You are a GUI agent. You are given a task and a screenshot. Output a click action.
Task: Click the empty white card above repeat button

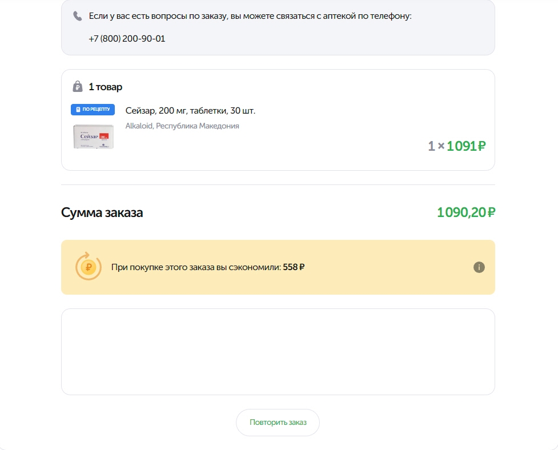tap(278, 351)
